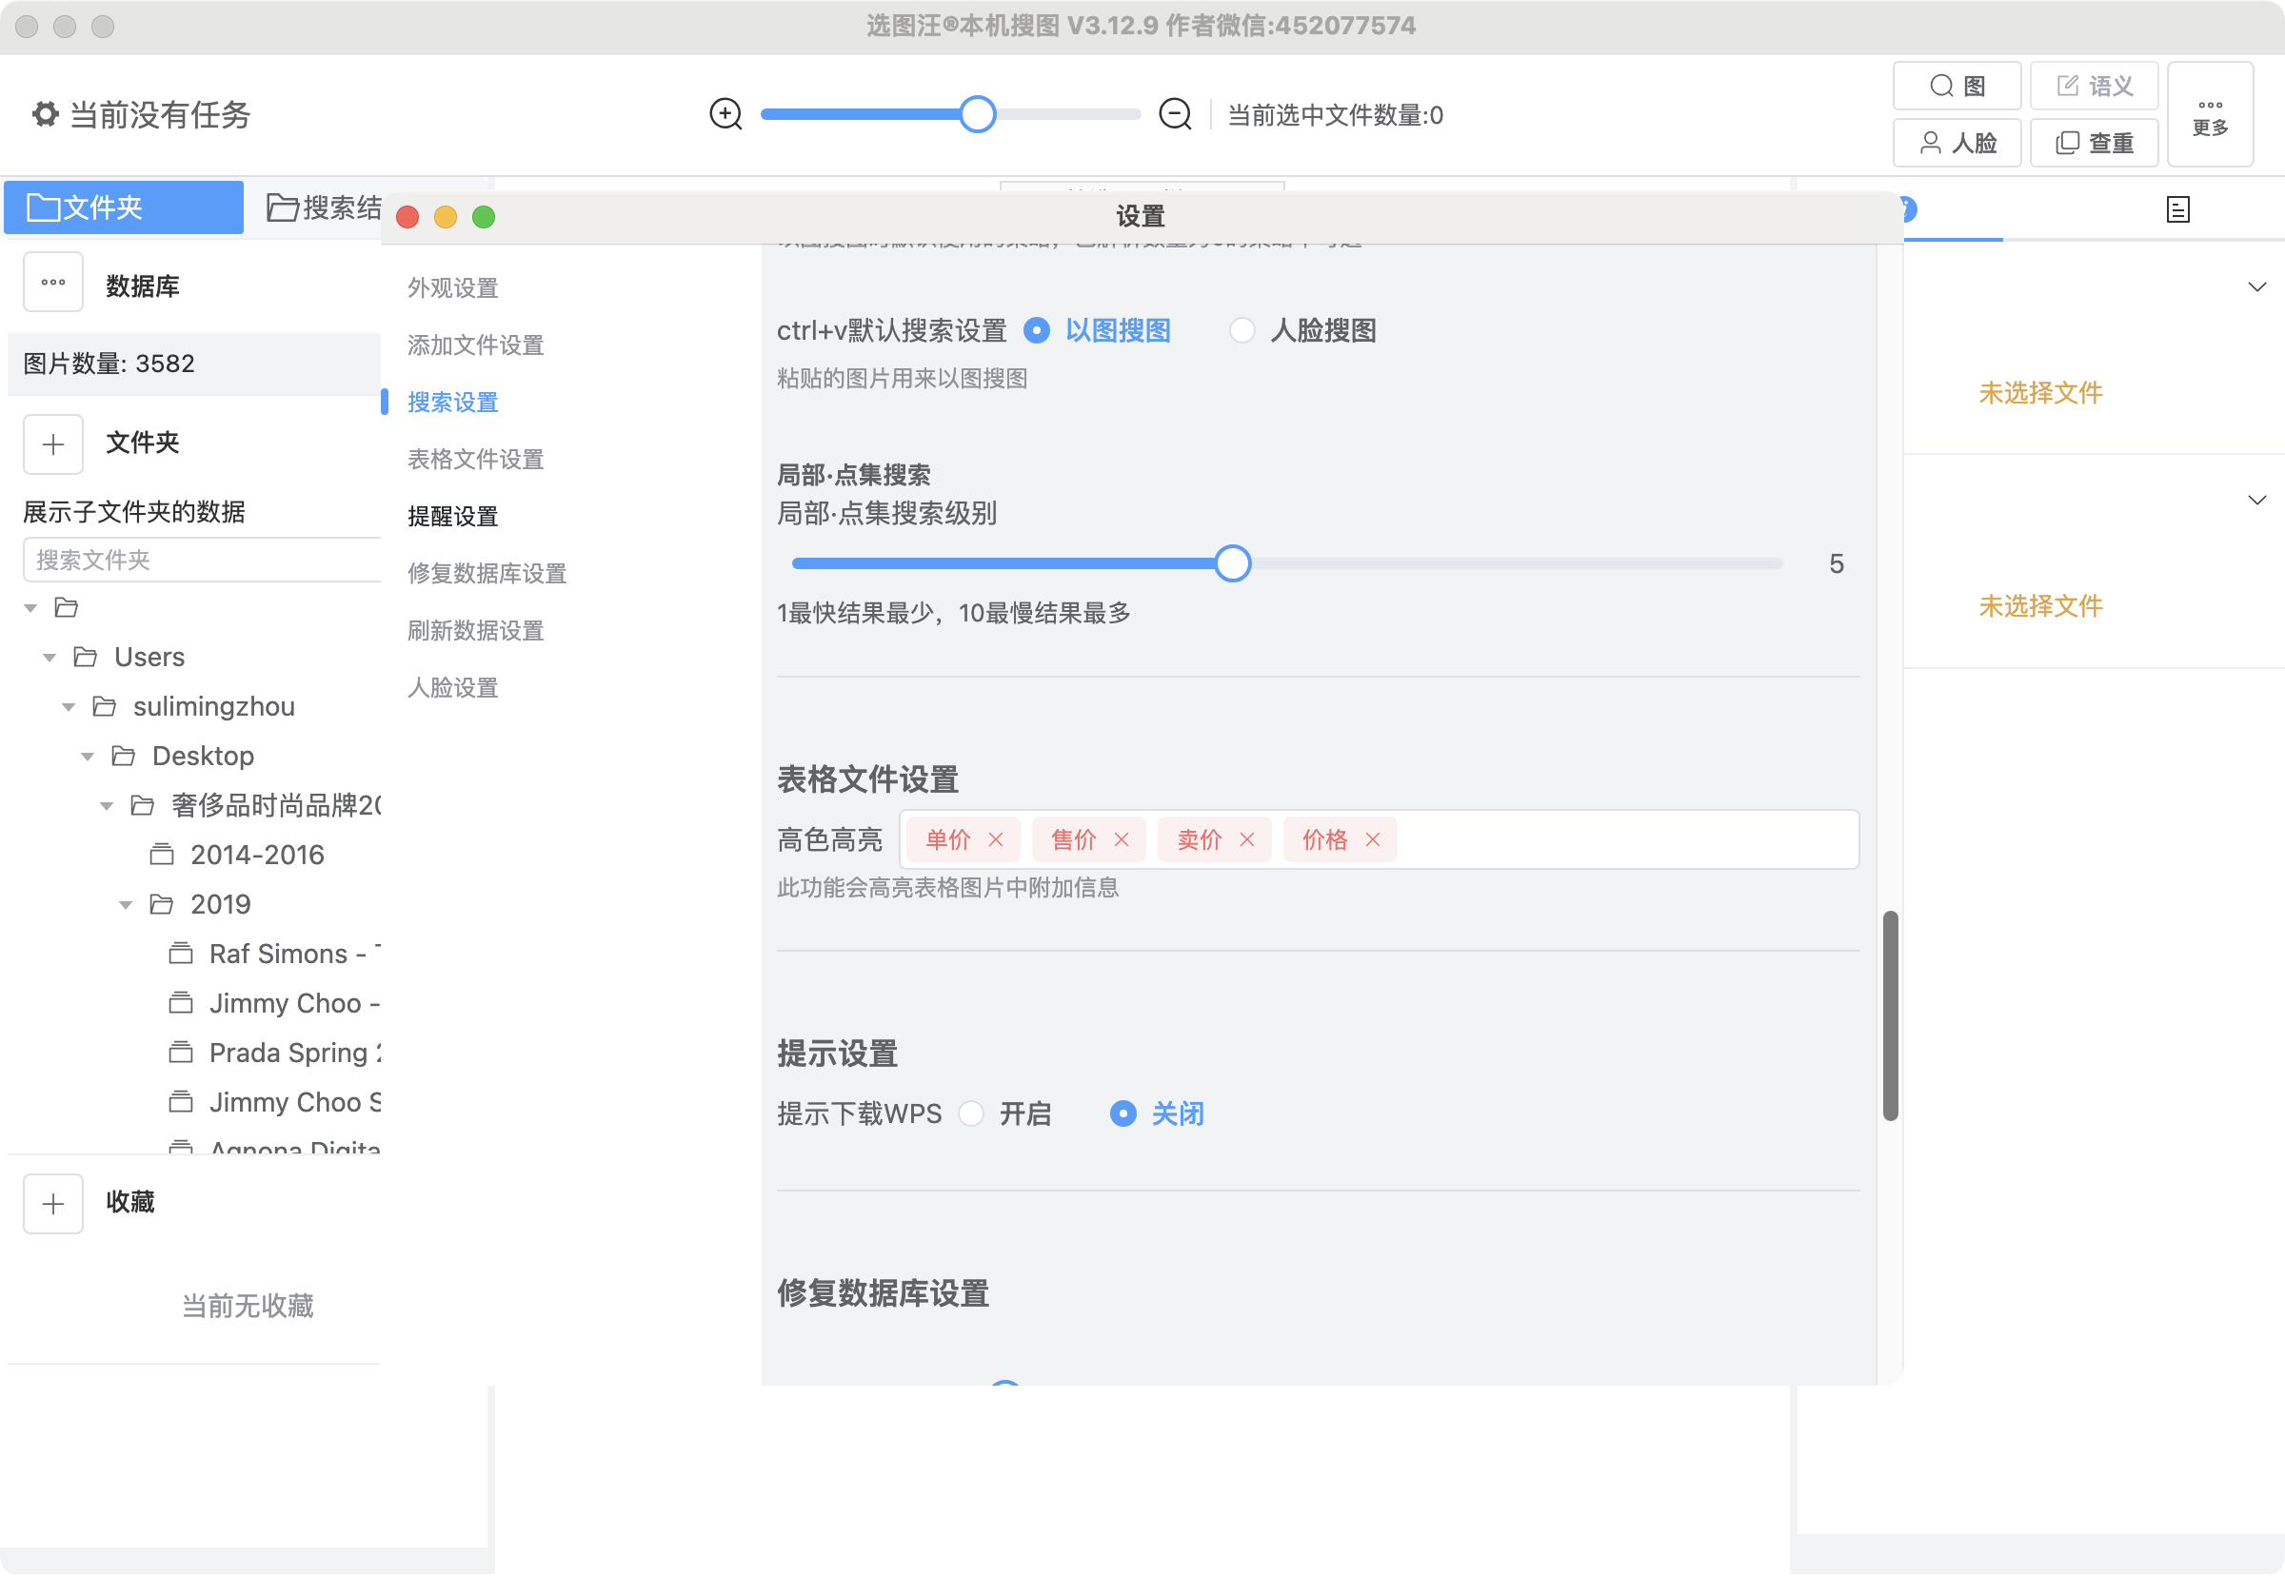Click the zoom-in magnifier icon
This screenshot has width=2285, height=1576.
click(x=726, y=114)
